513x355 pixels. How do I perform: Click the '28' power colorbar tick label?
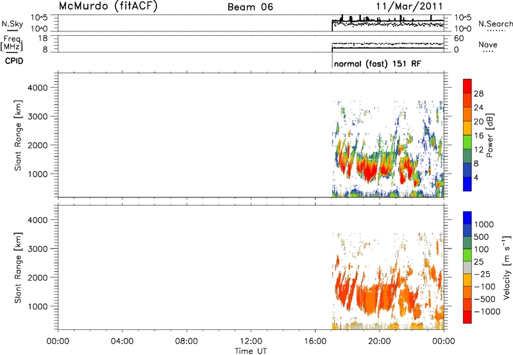click(x=478, y=94)
